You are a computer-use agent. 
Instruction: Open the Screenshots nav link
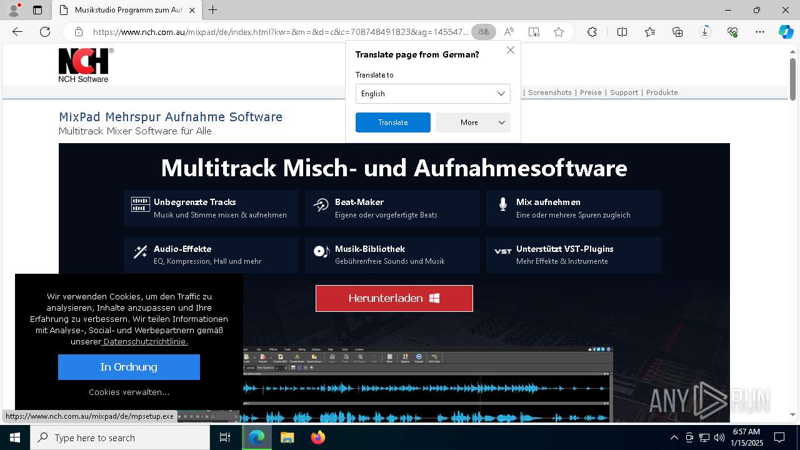[x=550, y=92]
